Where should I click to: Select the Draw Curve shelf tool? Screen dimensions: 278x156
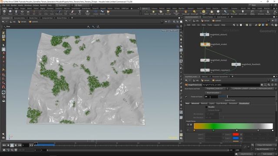59,12
